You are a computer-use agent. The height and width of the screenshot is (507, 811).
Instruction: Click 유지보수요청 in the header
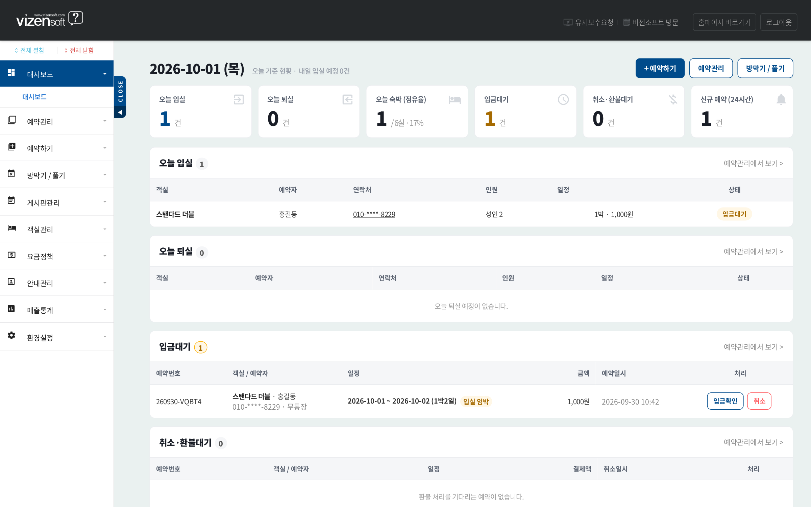pos(589,22)
